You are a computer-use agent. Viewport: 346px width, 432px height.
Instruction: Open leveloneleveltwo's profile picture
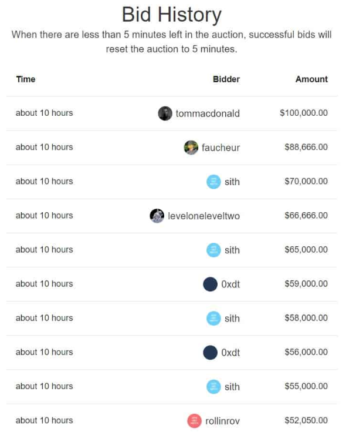coord(157,216)
